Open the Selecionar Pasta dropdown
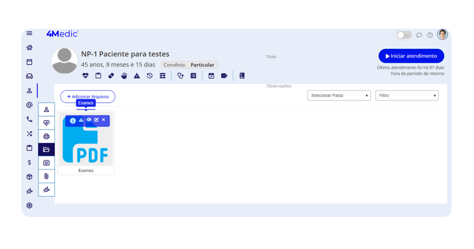The width and height of the screenshot is (474, 249). click(x=339, y=95)
